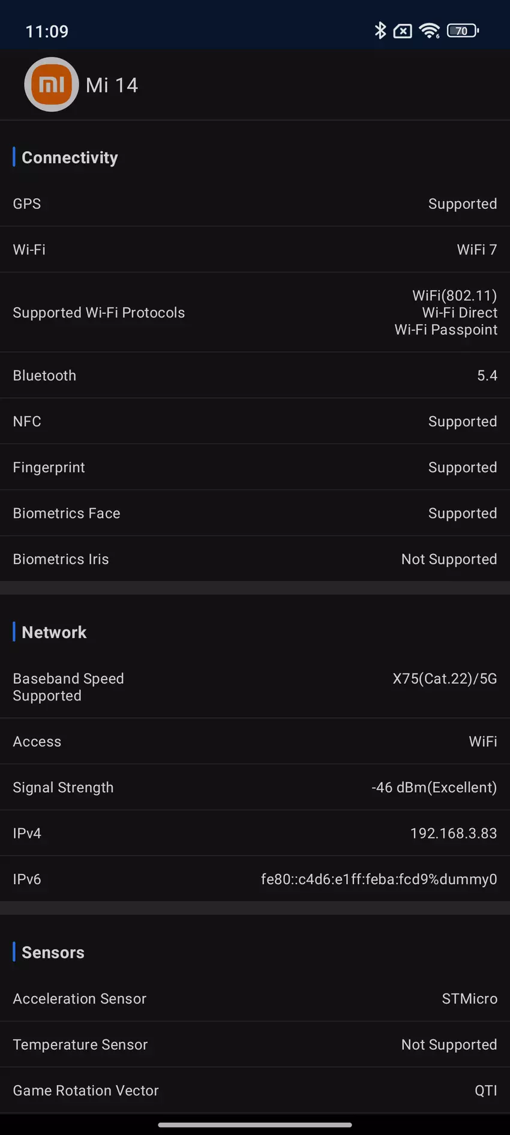Image resolution: width=510 pixels, height=1135 pixels.
Task: Tap the bottom navigation gesture bar
Action: (255, 1125)
